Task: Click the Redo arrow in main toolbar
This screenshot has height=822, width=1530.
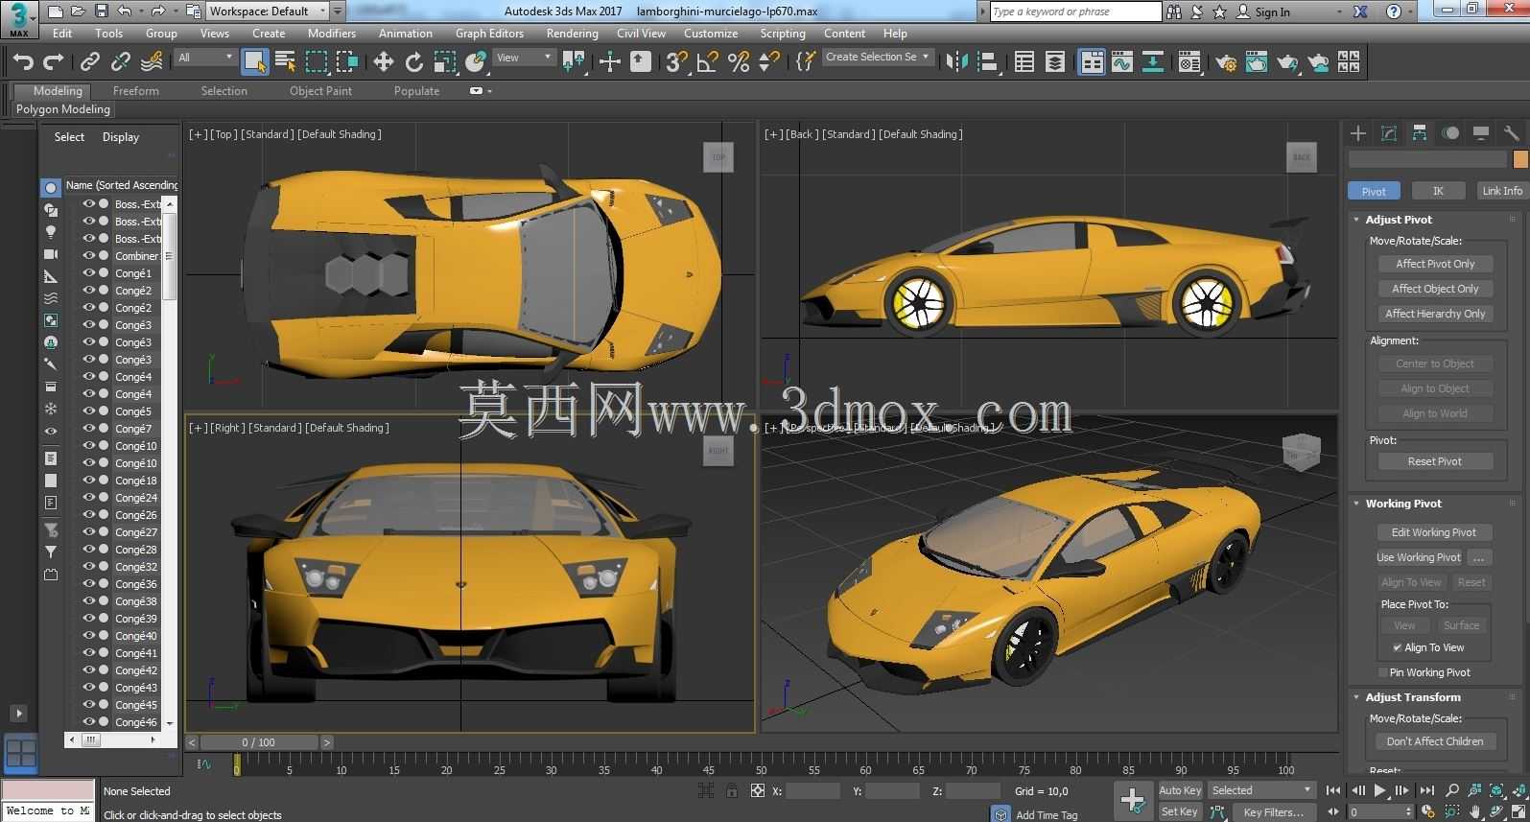Action: tap(54, 62)
